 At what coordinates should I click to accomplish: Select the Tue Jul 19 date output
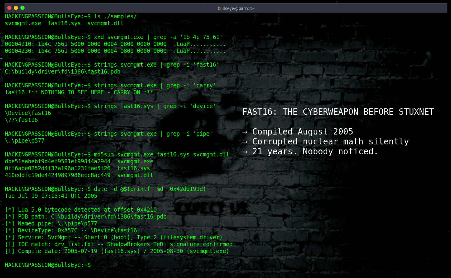(x=51, y=196)
